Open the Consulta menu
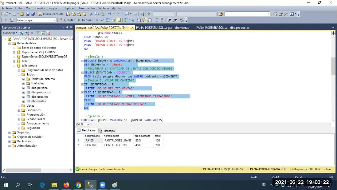 [x=39, y=8]
